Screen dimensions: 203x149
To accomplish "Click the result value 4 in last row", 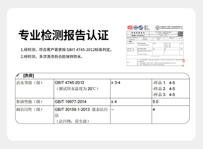I will 154,109.
